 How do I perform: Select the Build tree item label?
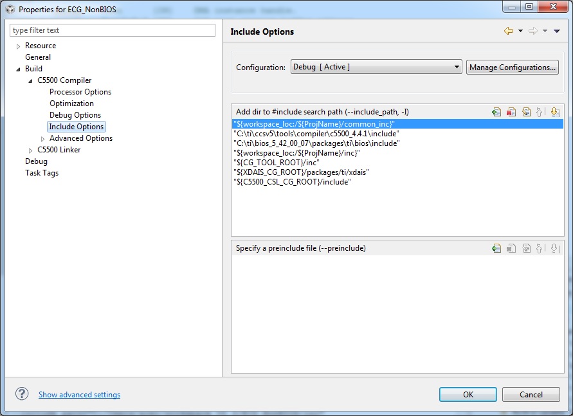click(33, 69)
